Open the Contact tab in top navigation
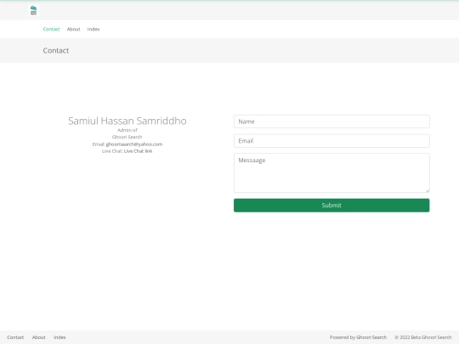The width and height of the screenshot is (459, 344). (x=51, y=29)
